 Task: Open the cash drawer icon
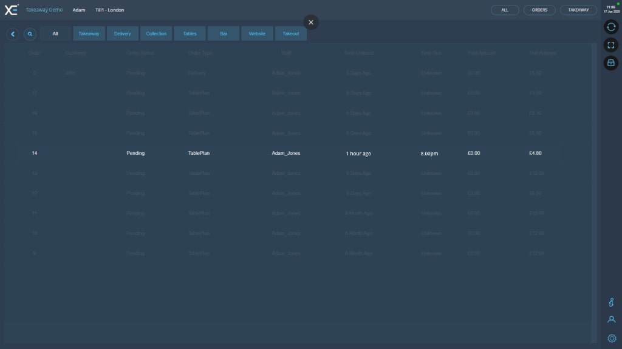611,63
